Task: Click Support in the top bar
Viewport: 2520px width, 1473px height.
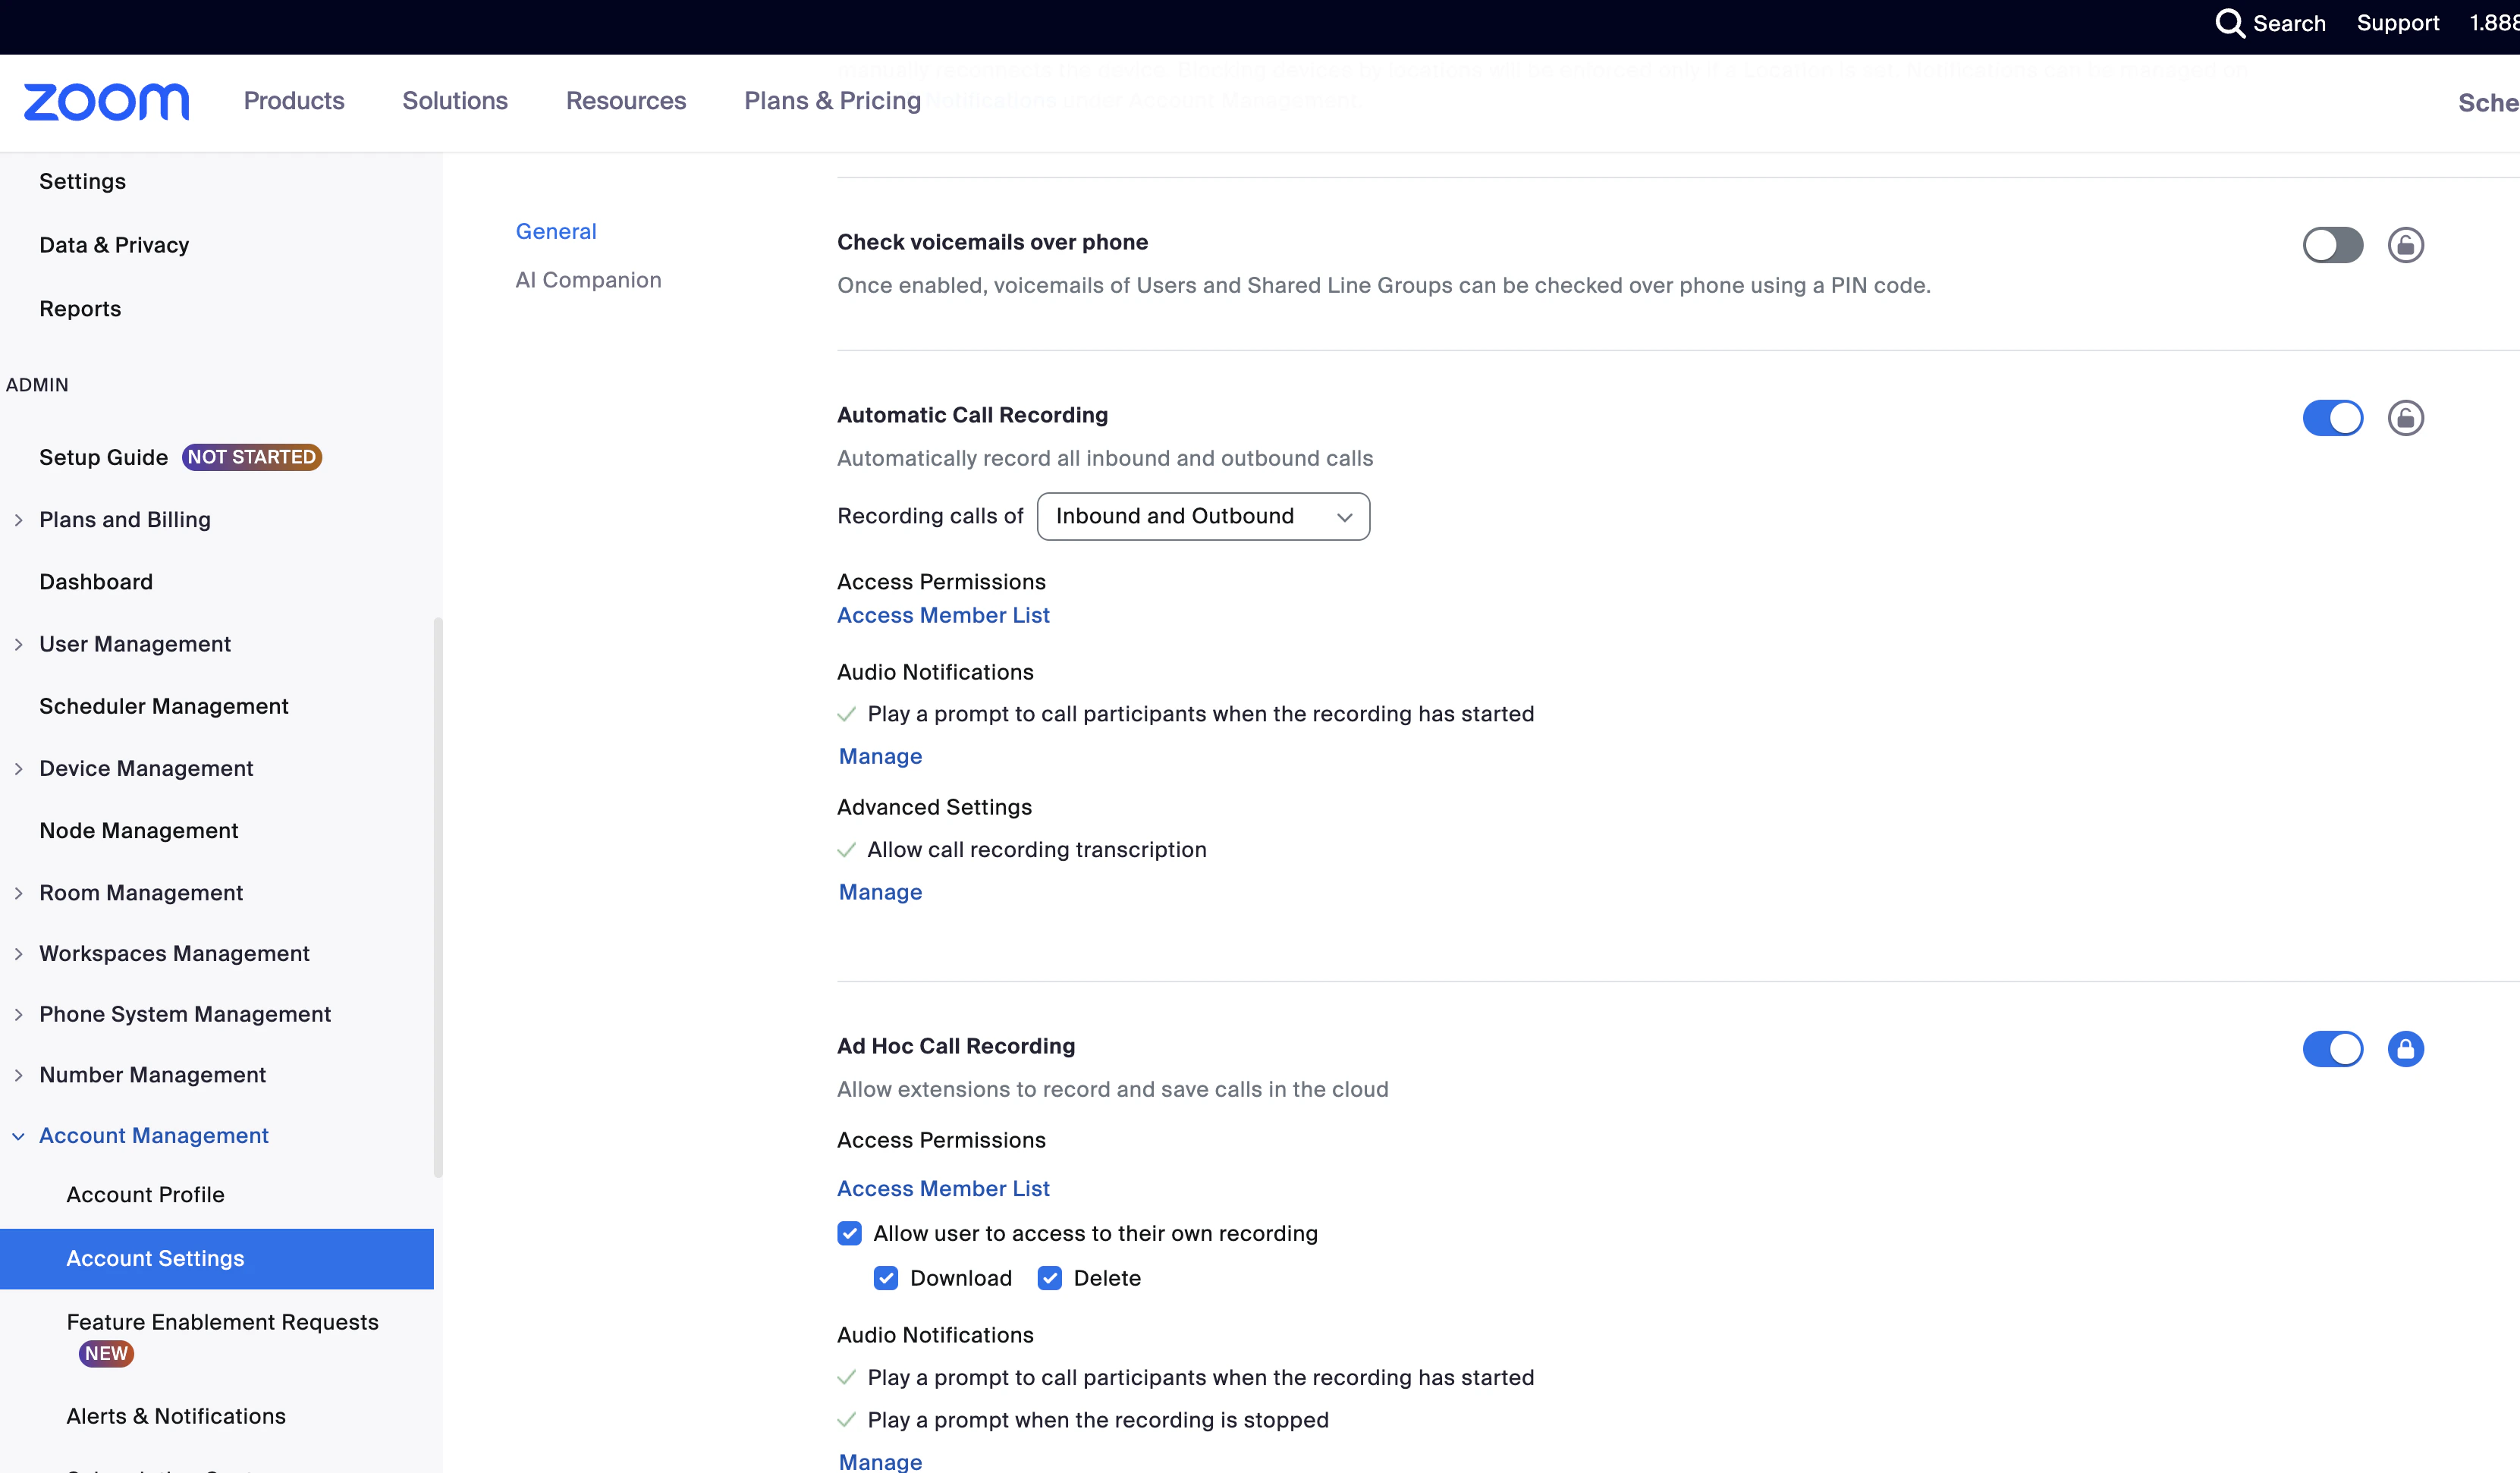Action: [2398, 23]
